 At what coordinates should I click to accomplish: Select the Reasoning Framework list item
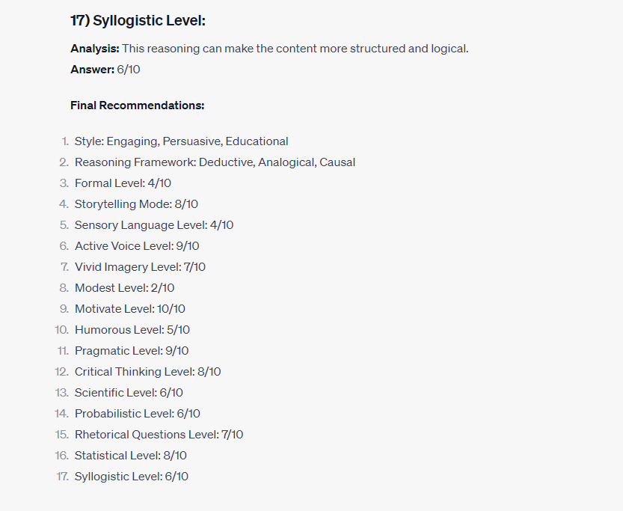[x=215, y=162]
